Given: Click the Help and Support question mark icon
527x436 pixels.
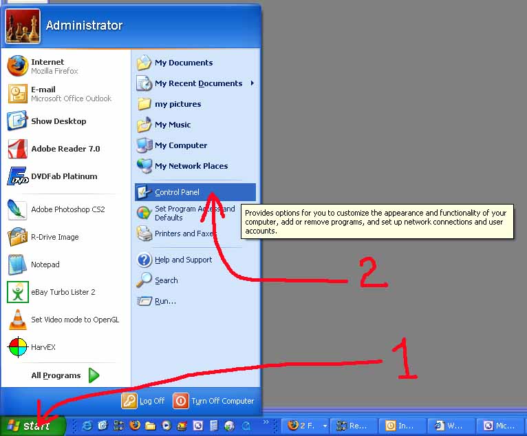Looking at the screenshot, I should 144,260.
